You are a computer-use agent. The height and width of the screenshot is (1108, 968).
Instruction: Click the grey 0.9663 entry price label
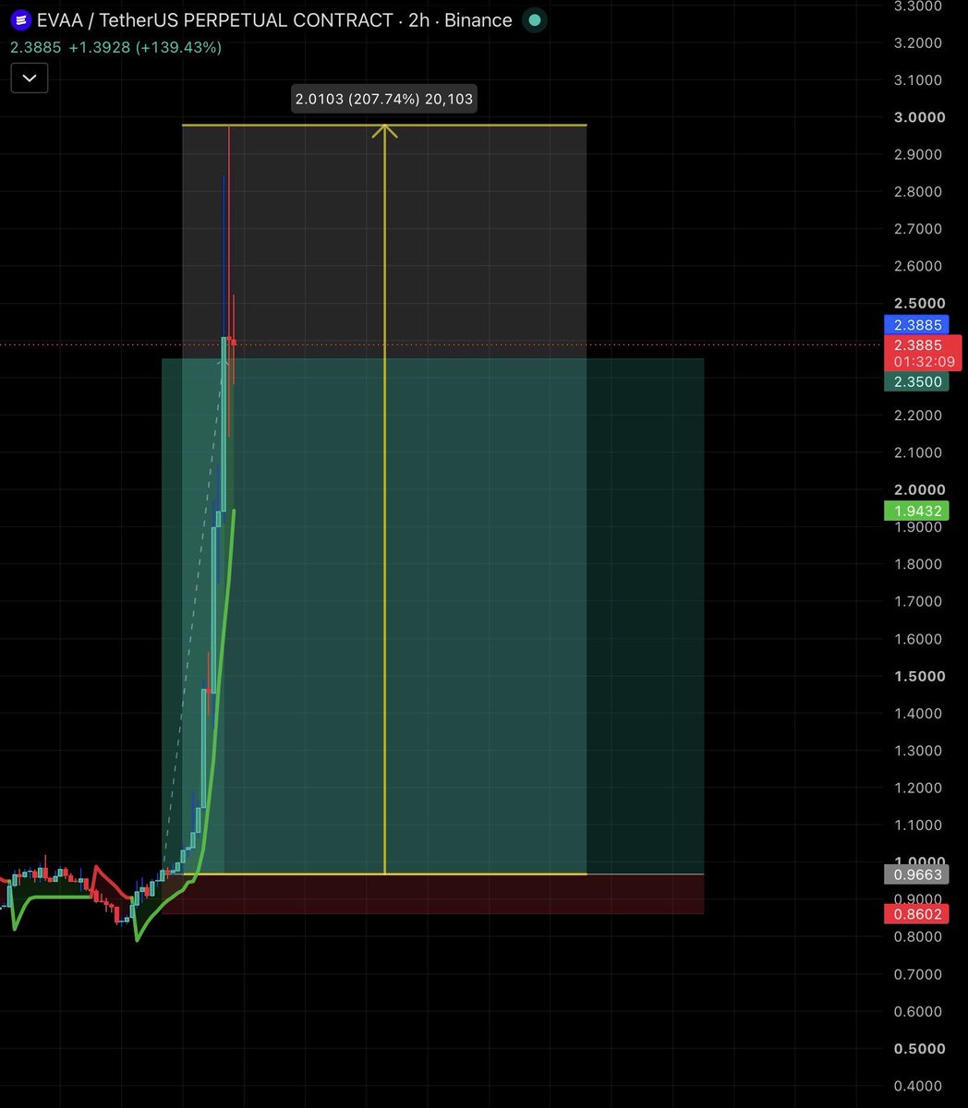pyautogui.click(x=916, y=874)
